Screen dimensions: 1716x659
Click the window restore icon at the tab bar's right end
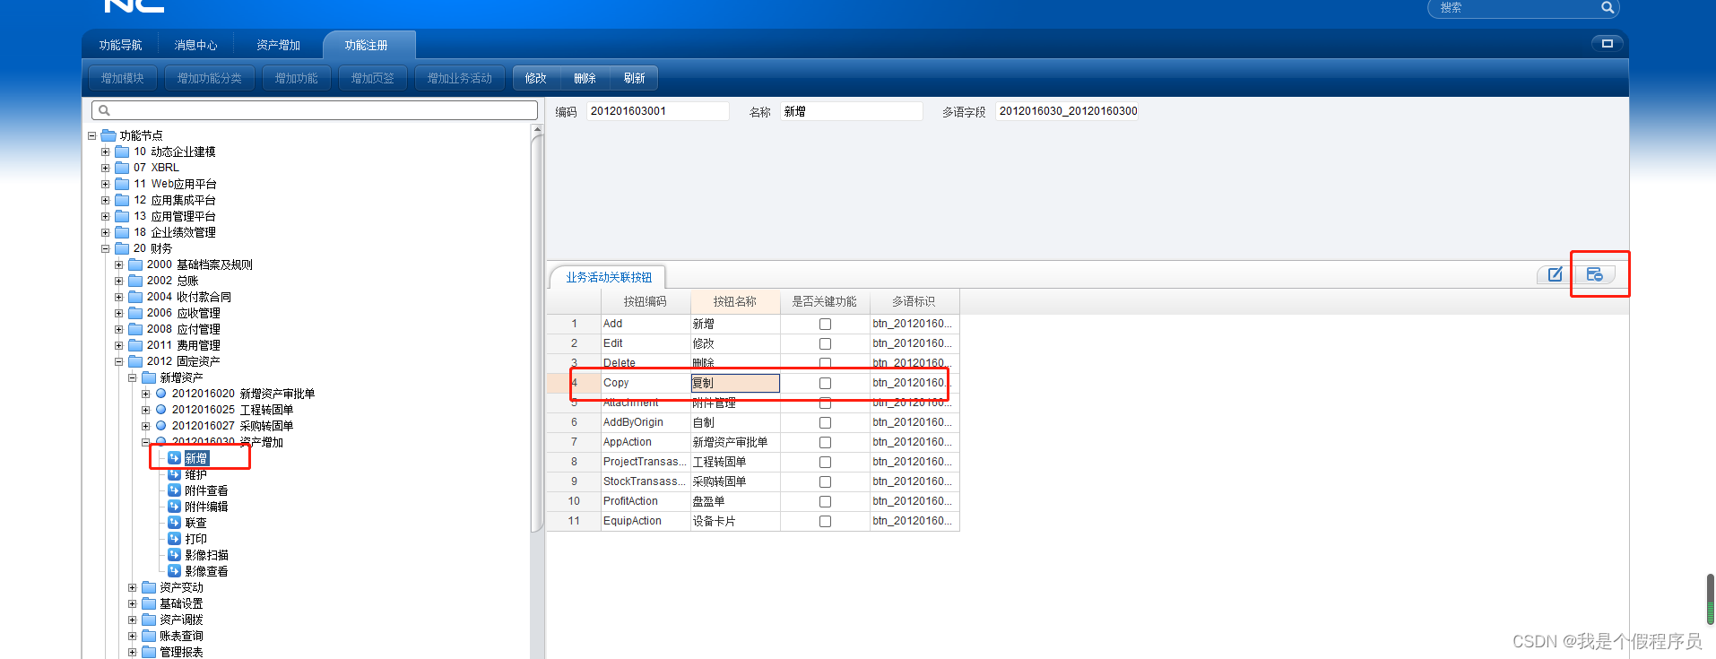coord(1607,43)
